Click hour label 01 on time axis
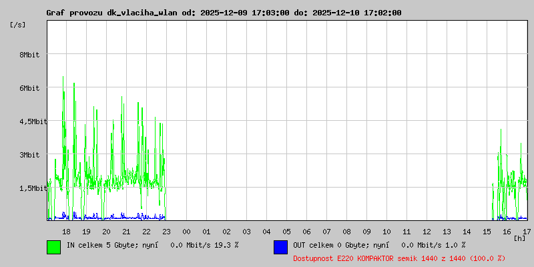 206,232
